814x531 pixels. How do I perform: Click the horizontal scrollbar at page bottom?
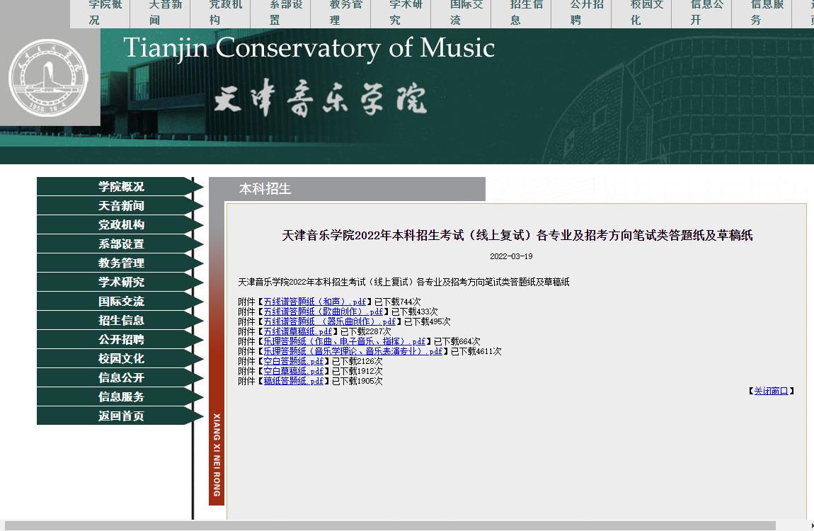point(390,526)
